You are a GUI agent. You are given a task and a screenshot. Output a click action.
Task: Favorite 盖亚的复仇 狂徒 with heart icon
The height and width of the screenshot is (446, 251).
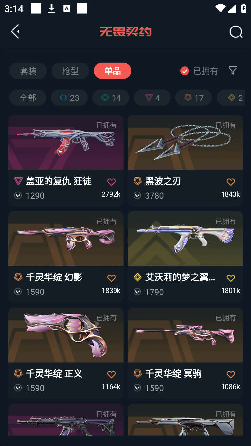(111, 182)
